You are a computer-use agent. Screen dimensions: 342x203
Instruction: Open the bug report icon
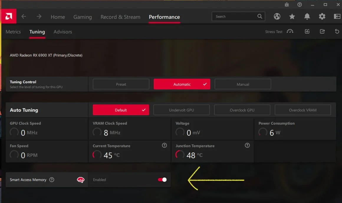click(287, 5)
